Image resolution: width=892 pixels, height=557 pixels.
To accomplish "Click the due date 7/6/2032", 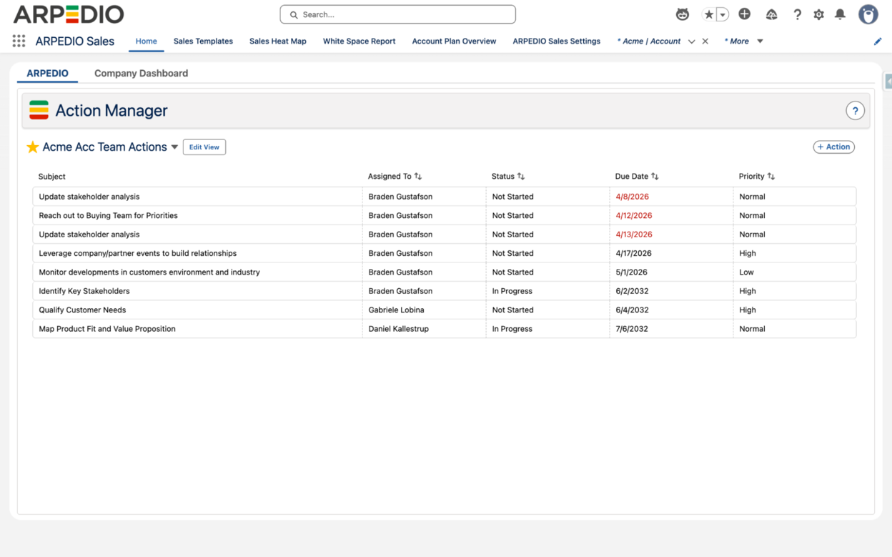I will tap(632, 329).
